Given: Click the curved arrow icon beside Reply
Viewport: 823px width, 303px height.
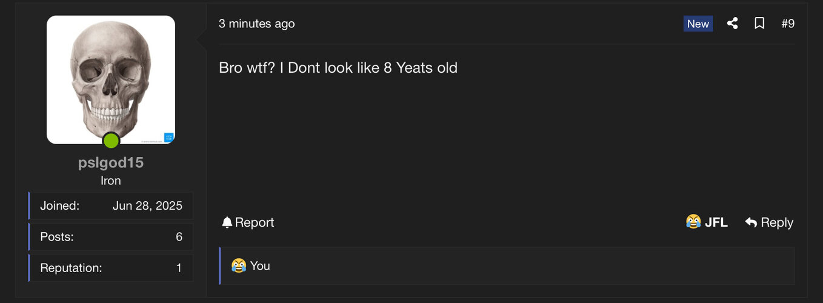Looking at the screenshot, I should coord(751,222).
